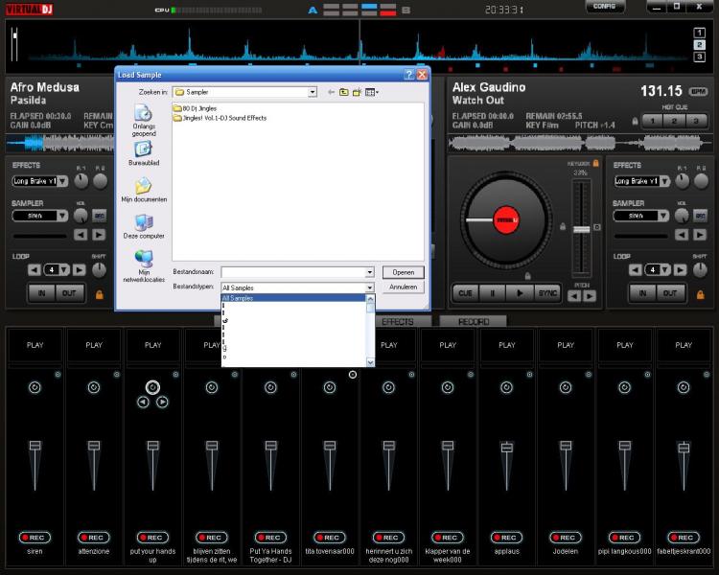Collapse the Bestandstypen dropdown arrow
Image resolution: width=719 pixels, height=575 pixels.
click(370, 287)
